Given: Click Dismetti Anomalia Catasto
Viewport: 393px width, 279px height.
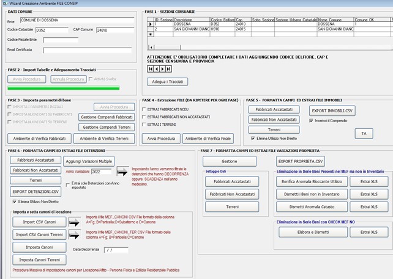Looking at the screenshot, I should (312, 207).
